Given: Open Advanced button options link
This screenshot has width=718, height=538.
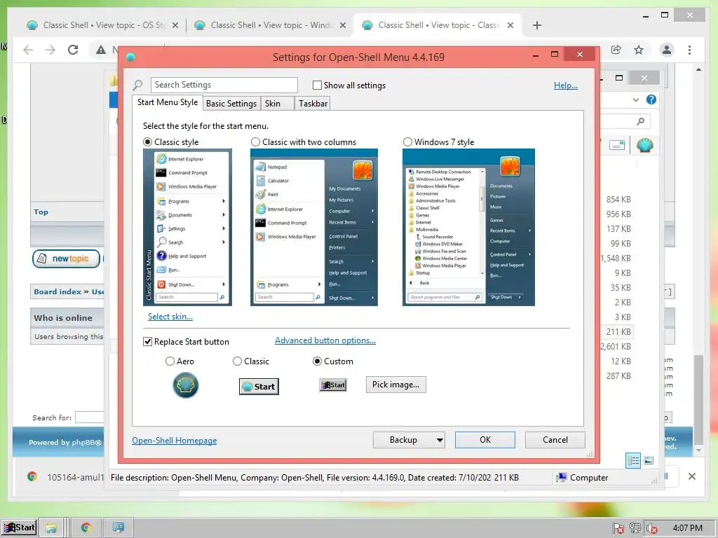Looking at the screenshot, I should pos(325,340).
